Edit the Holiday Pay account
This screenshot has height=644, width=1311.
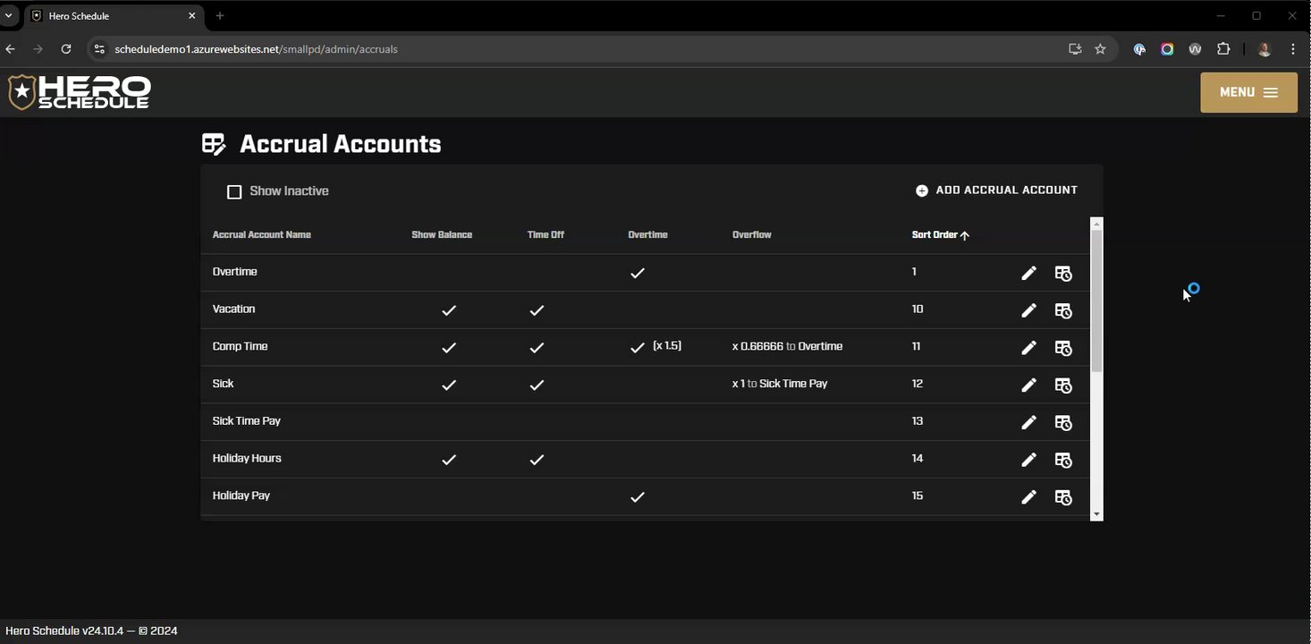coord(1028,496)
